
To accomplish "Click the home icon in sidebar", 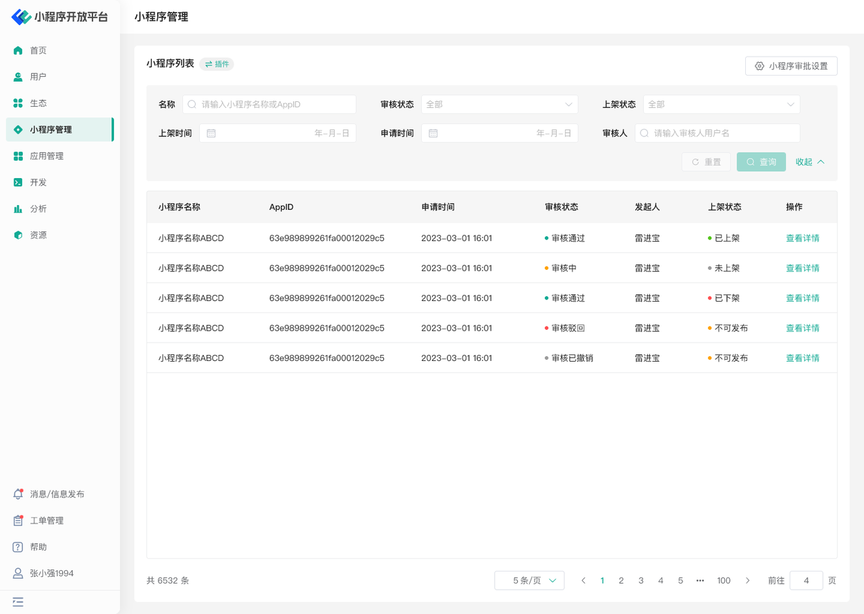I will coord(18,51).
